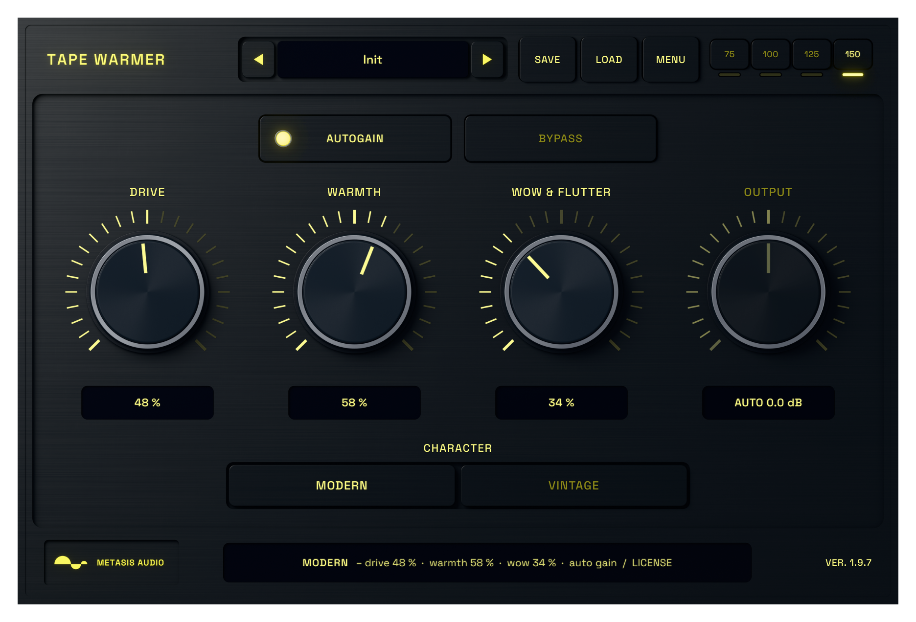Click the status bar MODERN summary text

tap(325, 563)
